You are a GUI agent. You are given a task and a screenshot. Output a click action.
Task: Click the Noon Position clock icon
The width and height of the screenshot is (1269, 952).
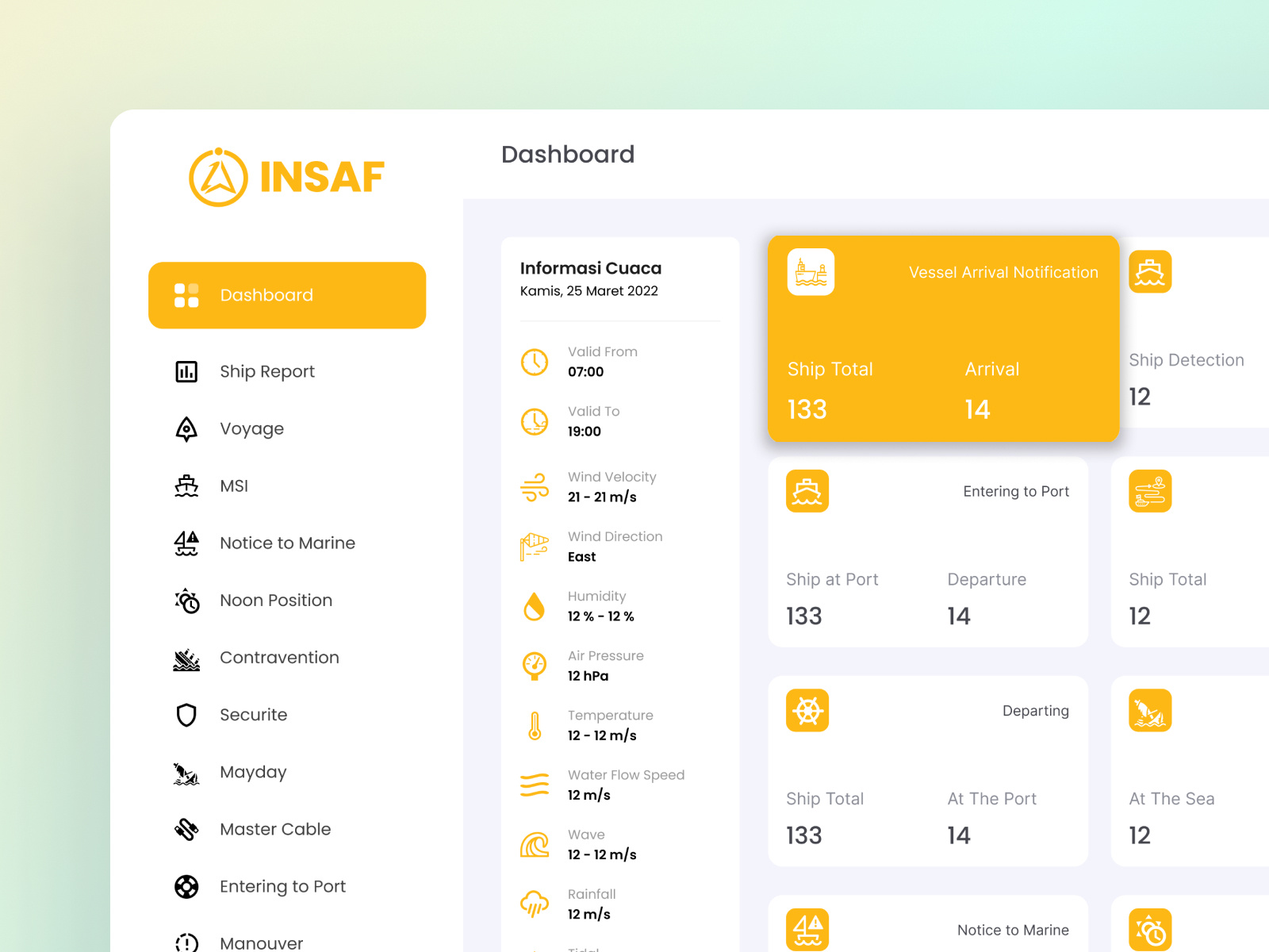[x=186, y=601]
